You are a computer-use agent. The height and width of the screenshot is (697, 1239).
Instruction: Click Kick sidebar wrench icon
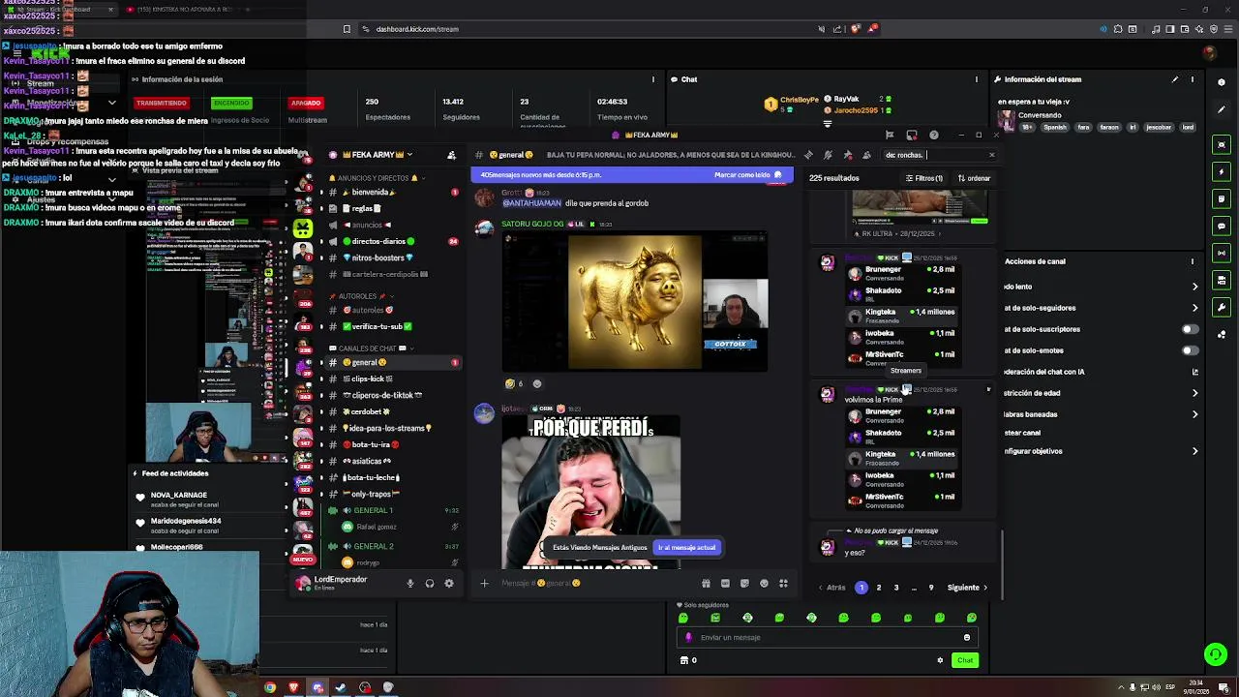click(1222, 307)
